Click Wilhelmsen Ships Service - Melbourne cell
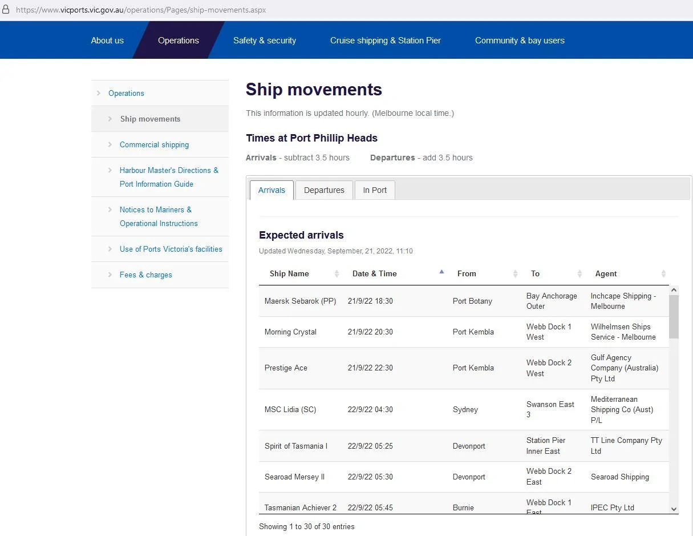This screenshot has width=693, height=536. click(623, 332)
